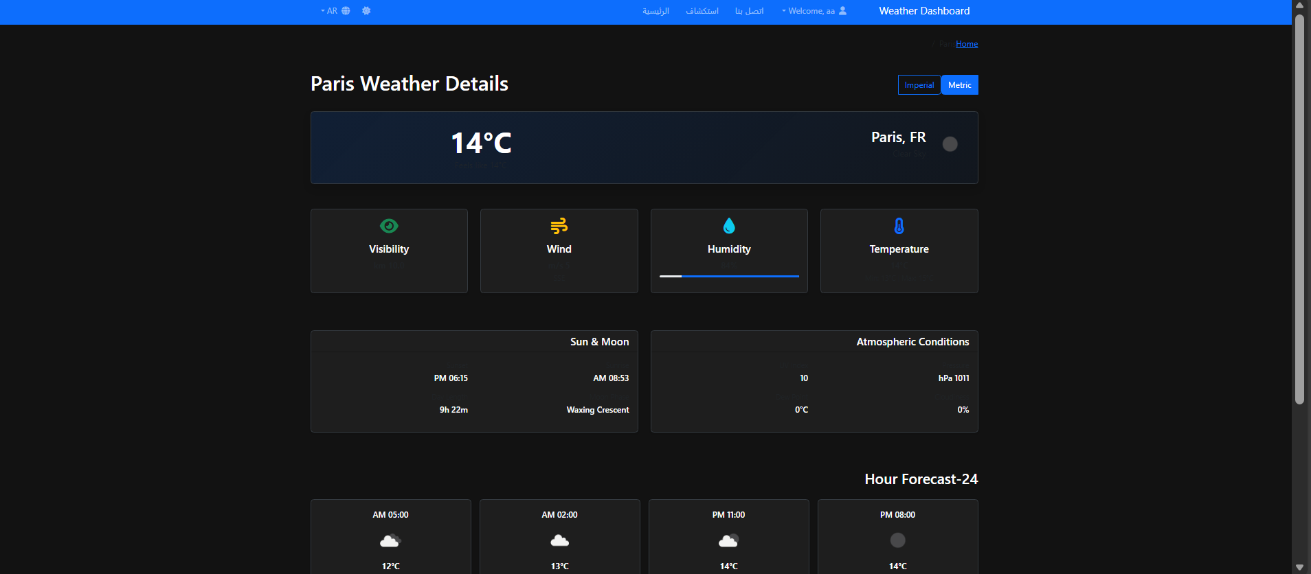Screen dimensions: 1311x574
Task: Click the Hour Forecast-24 heading
Action: [921, 479]
